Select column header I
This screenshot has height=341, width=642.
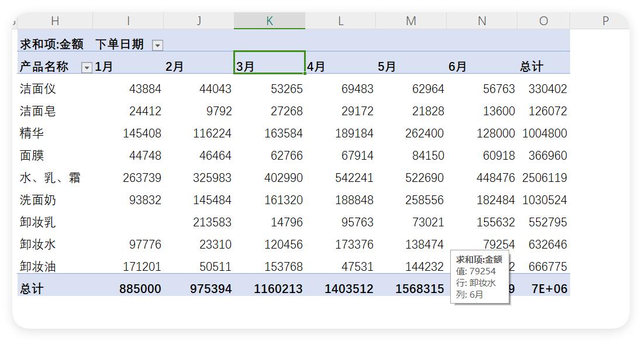(x=128, y=21)
